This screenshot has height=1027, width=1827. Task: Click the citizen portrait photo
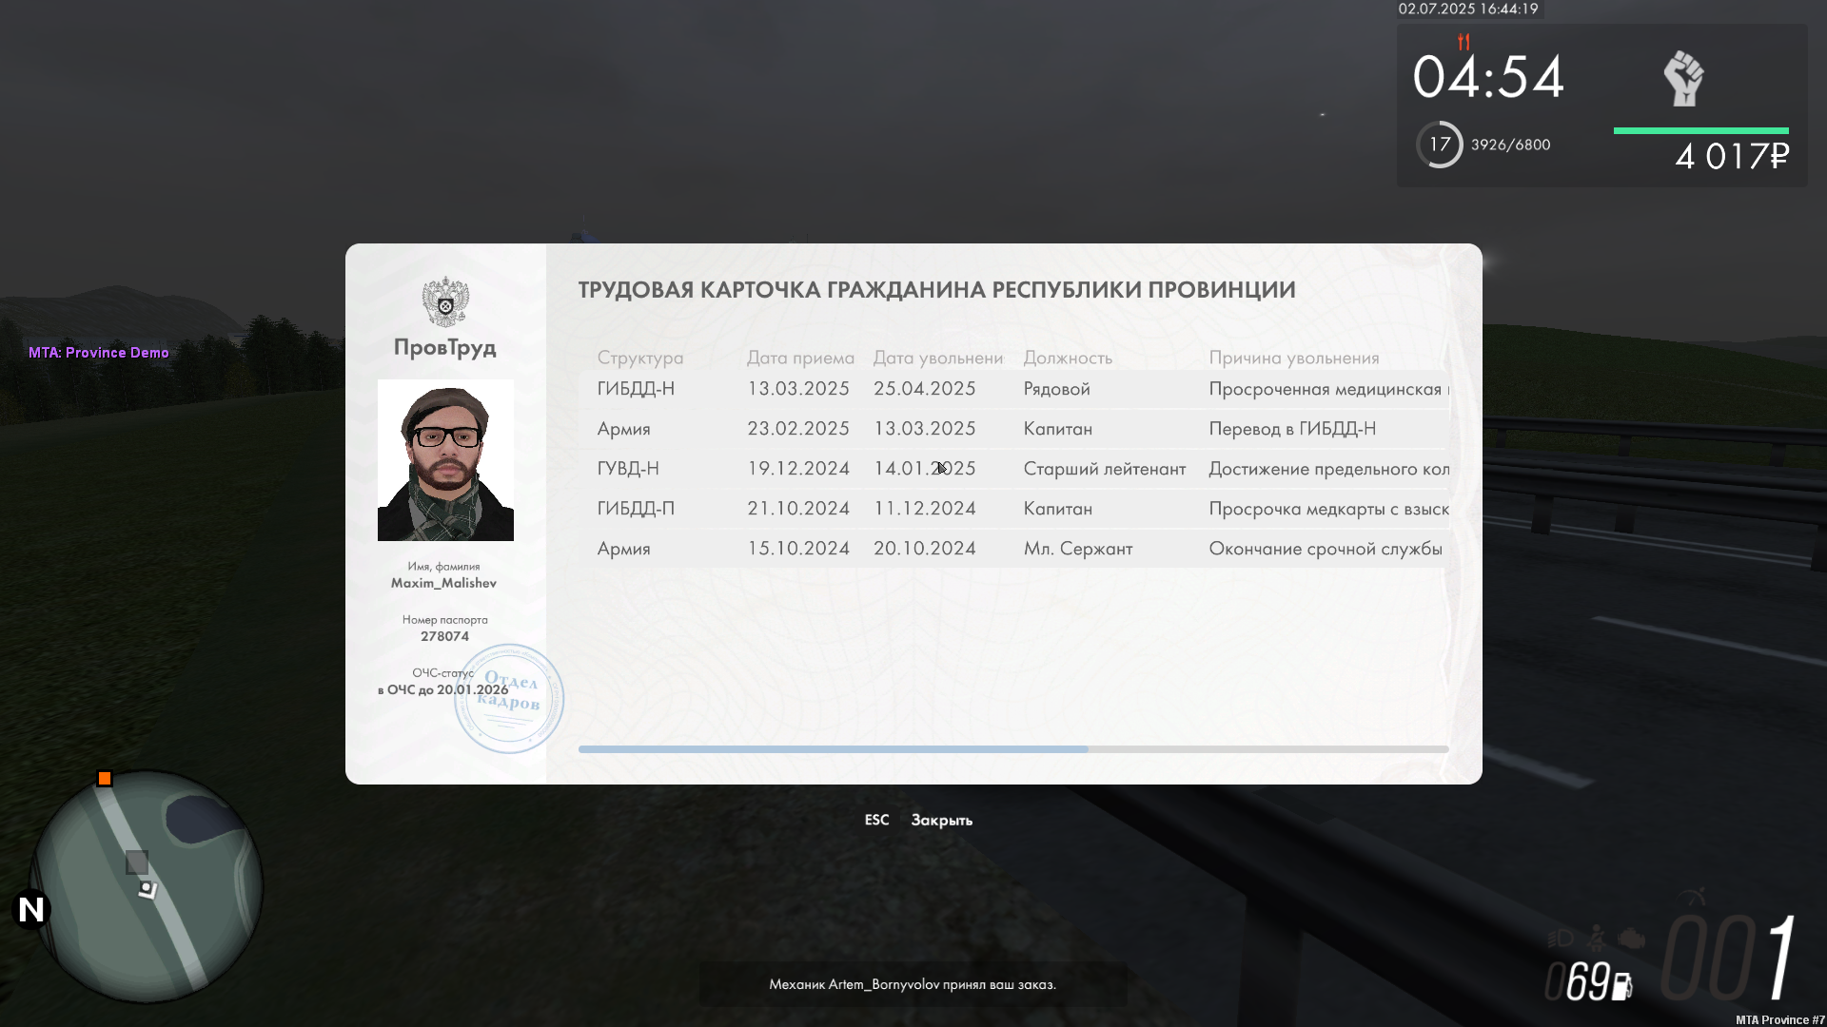click(445, 460)
